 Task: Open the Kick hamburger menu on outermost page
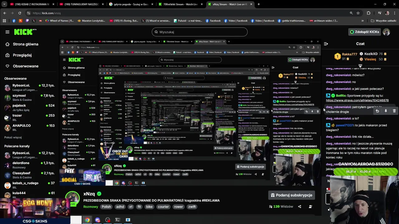[7, 32]
